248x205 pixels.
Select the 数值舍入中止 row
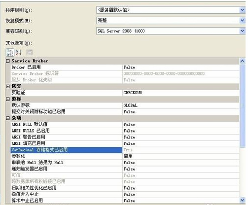coord(67,194)
